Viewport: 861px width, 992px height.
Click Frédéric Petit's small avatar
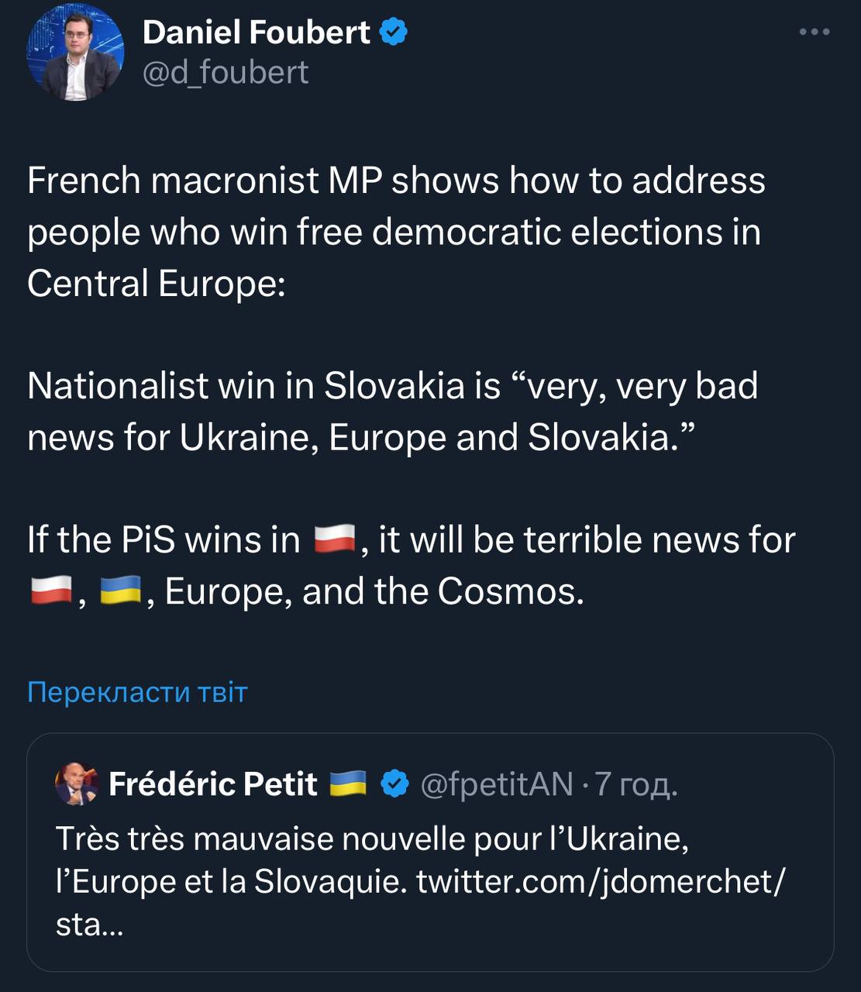click(x=76, y=784)
